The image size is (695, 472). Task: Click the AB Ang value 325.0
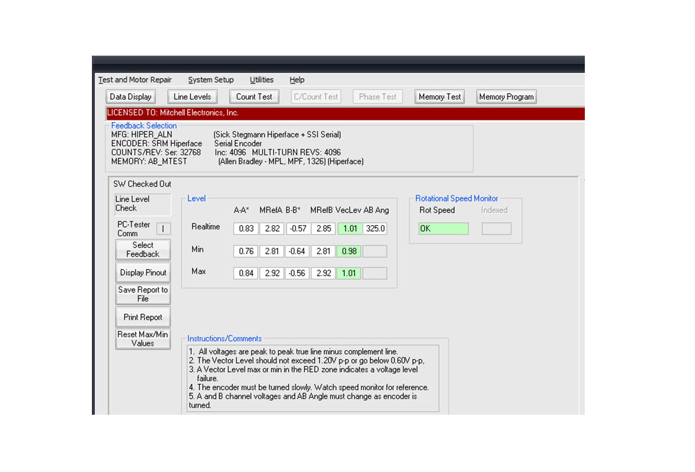(375, 228)
